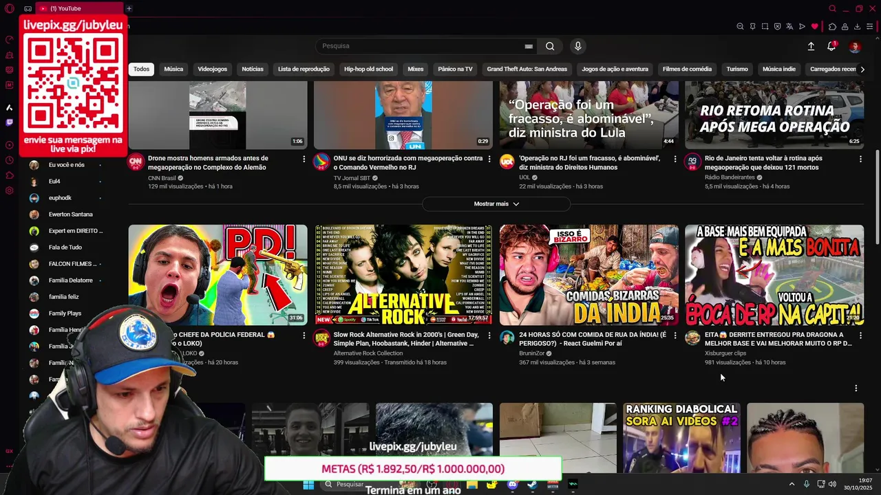Image resolution: width=881 pixels, height=495 pixels.
Task: Open browser extensions puzzle icon
Action: tap(832, 27)
